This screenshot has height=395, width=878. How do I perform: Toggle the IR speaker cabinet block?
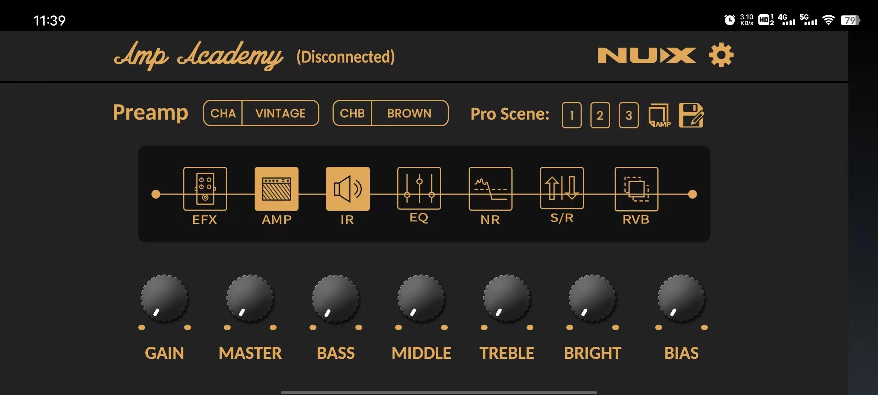point(348,189)
